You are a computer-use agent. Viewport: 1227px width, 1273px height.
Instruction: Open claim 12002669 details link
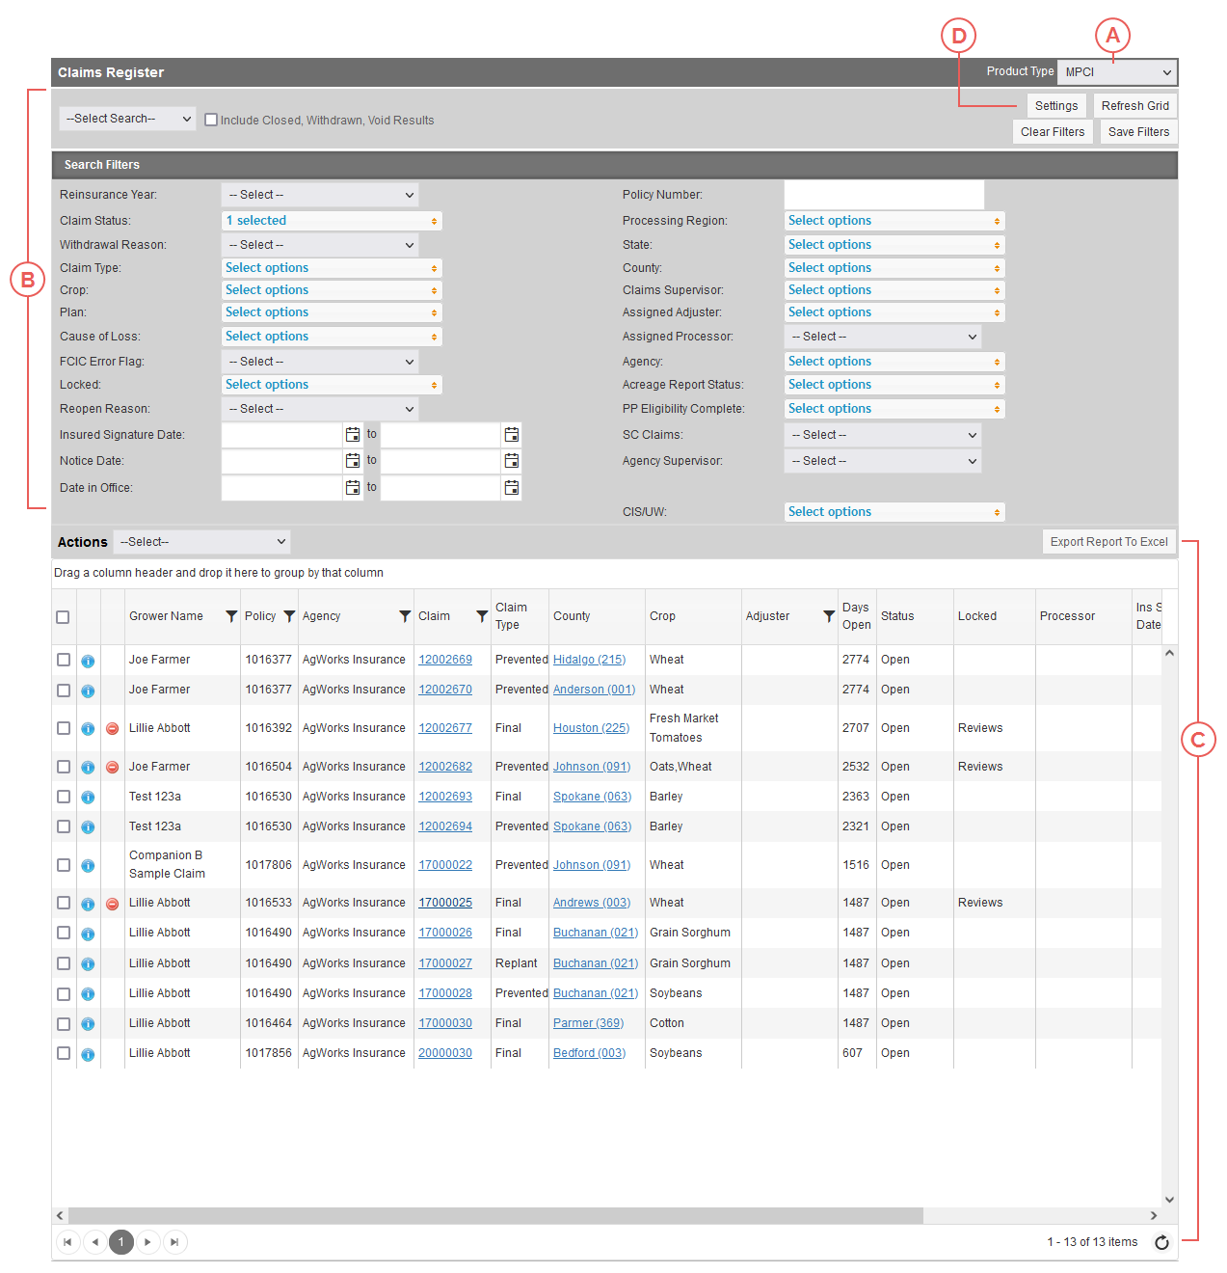444,660
